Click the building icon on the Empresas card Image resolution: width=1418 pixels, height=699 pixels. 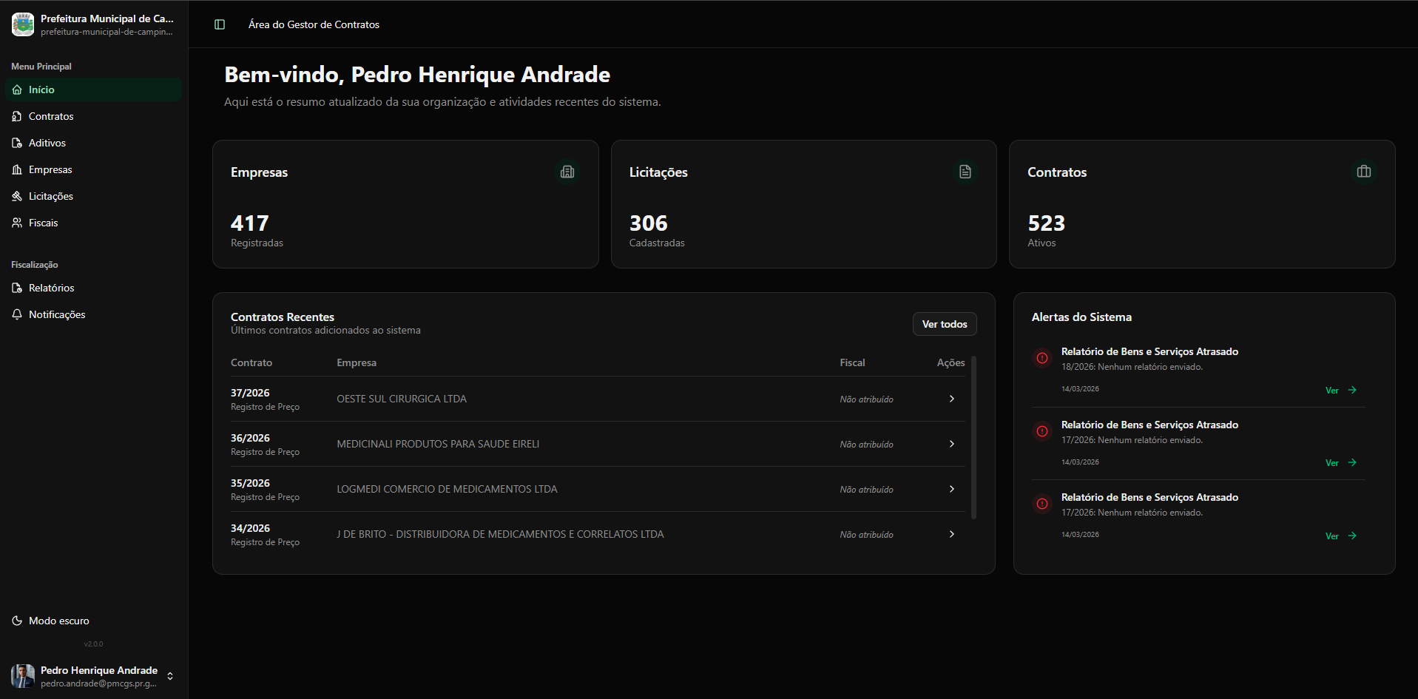tap(567, 172)
